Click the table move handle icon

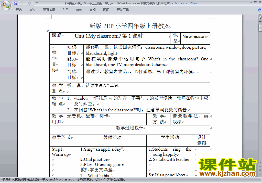point(48,31)
